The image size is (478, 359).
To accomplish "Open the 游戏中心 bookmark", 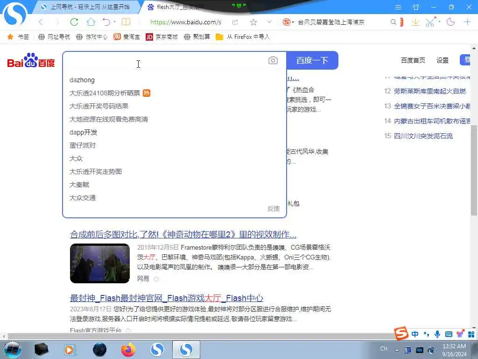I will tap(92, 37).
